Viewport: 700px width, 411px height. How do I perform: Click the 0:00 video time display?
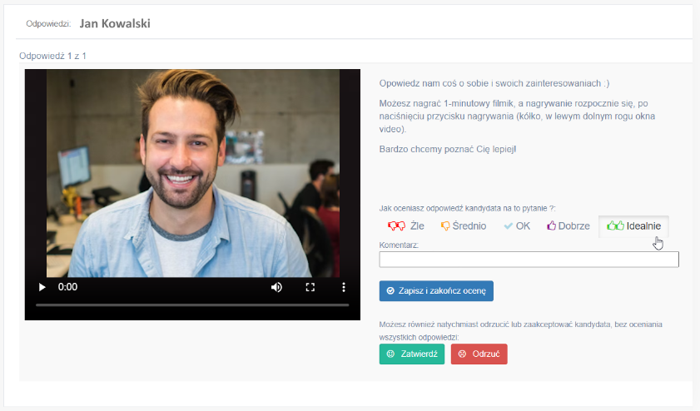coord(68,287)
